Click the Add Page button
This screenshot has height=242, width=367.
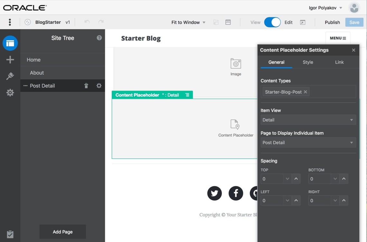[x=63, y=232]
